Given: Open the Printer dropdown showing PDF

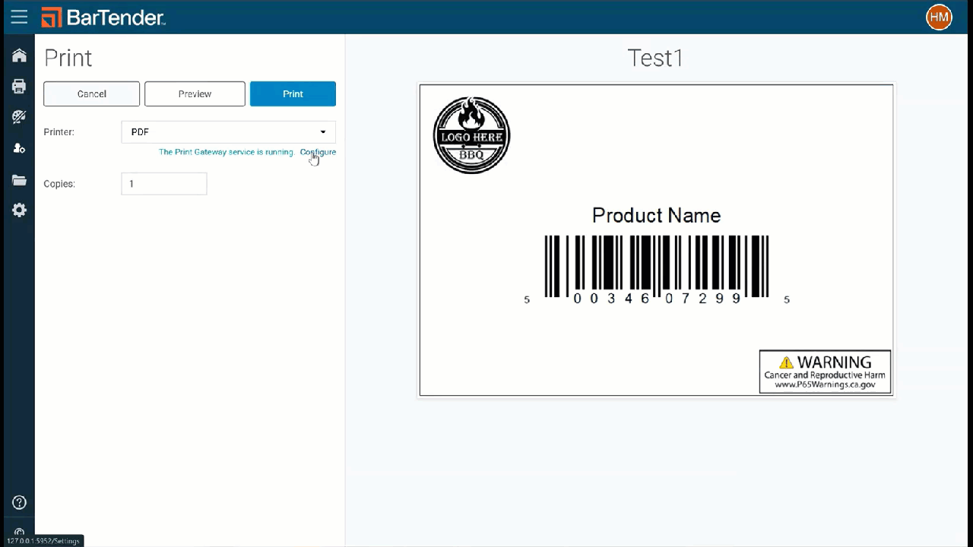Looking at the screenshot, I should (228, 132).
